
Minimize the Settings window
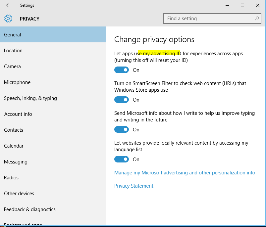[227, 5]
